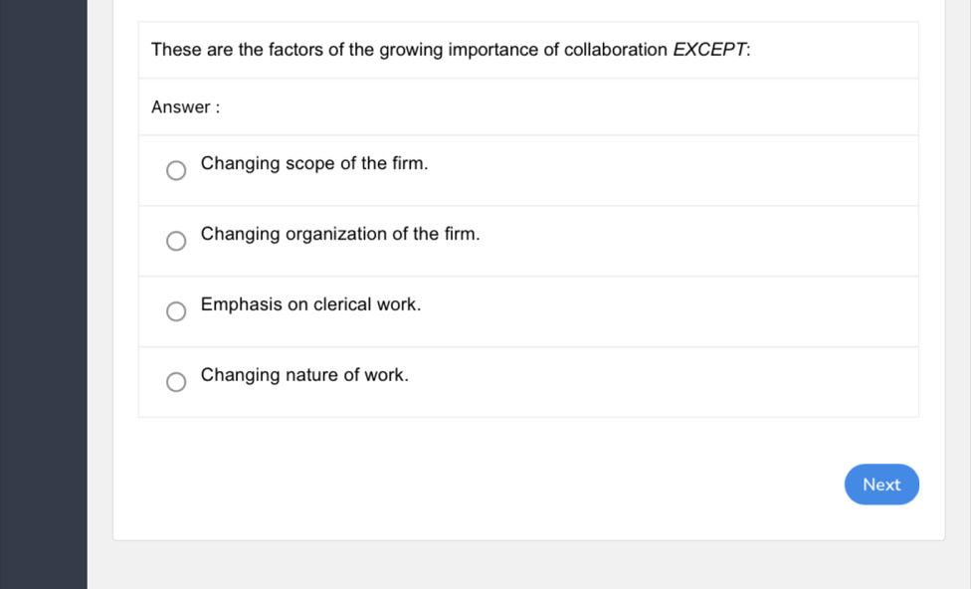
Task: Click the gray page background below the card
Action: tap(527, 567)
